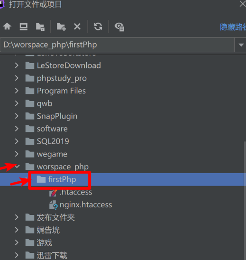
Task: Click the desktop directory icon
Action: tap(24, 27)
